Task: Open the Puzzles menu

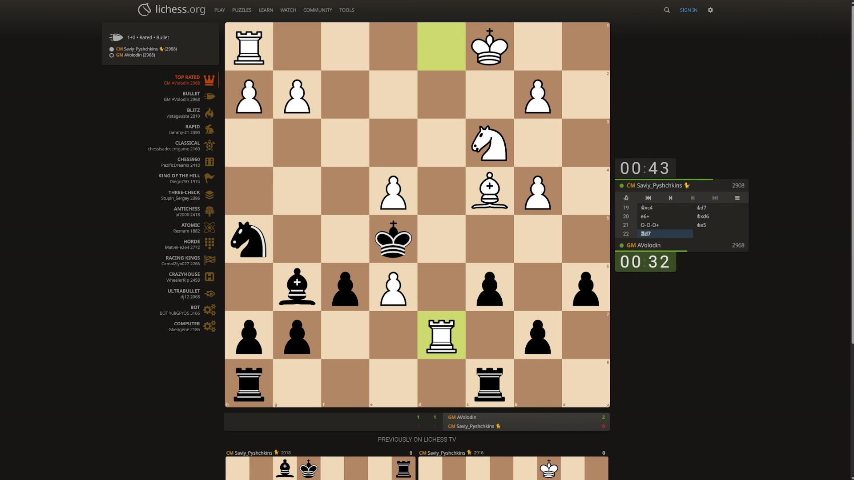Action: click(x=242, y=10)
